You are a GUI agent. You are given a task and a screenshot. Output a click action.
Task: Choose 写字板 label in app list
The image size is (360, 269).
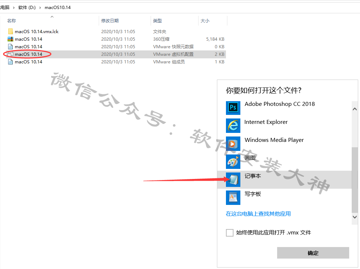point(253,194)
